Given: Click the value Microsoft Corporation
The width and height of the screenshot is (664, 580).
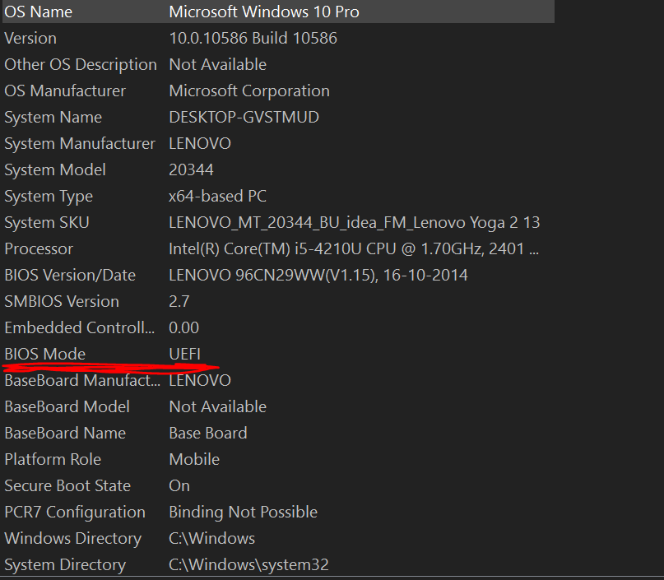Looking at the screenshot, I should click(x=249, y=90).
